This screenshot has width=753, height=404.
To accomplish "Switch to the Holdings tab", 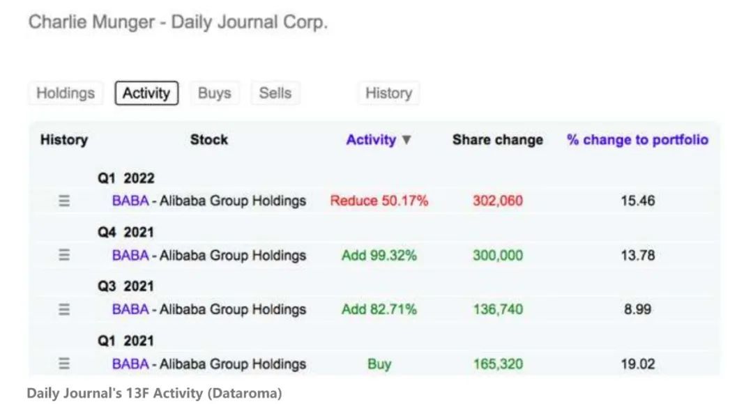I will click(x=65, y=93).
